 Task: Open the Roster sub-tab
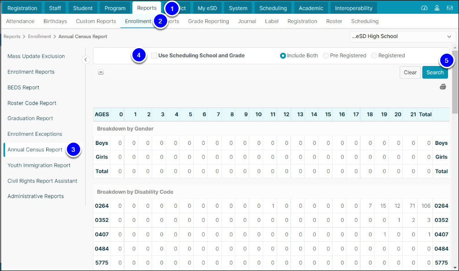[x=334, y=21]
